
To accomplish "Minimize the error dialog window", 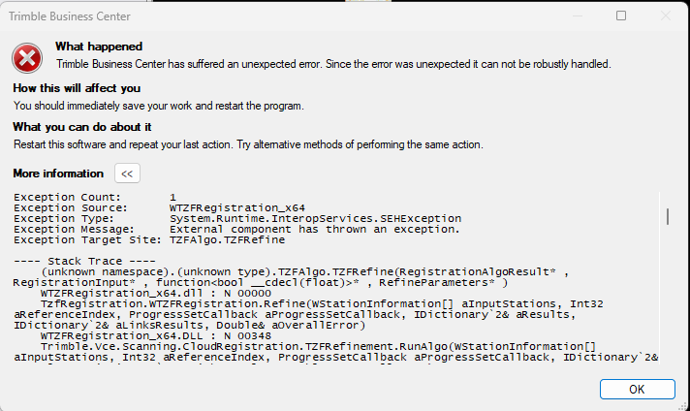I will coord(577,16).
